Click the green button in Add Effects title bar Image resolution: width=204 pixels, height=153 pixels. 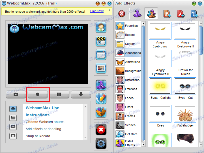point(194,3)
